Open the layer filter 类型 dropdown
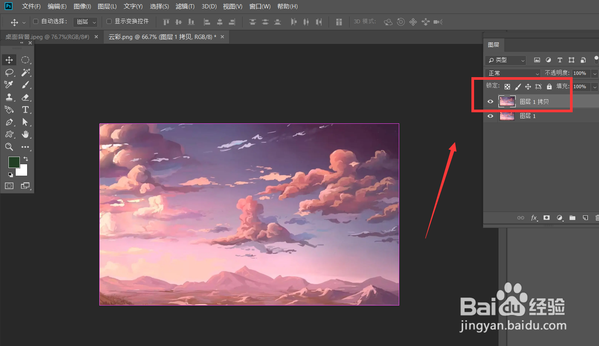 (506, 60)
